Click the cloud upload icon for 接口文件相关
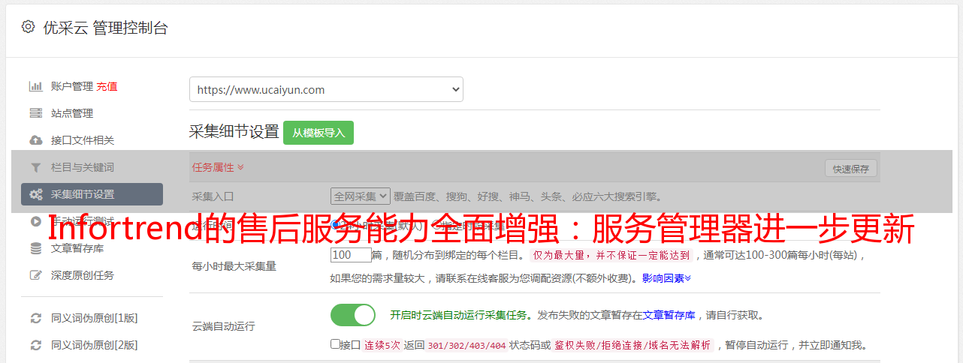963x363 pixels. coord(35,140)
